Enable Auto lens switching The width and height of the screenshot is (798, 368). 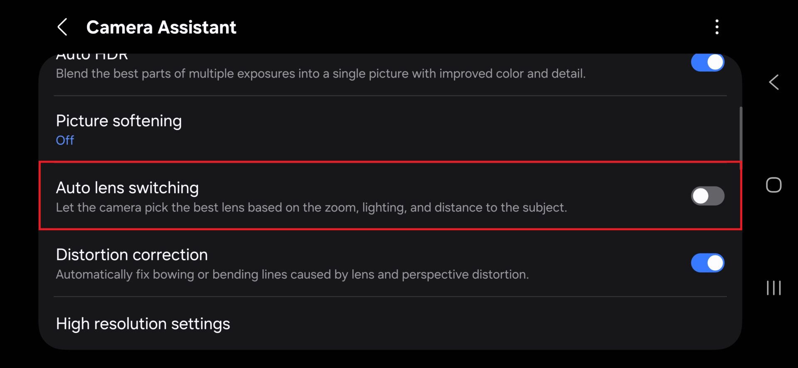tap(708, 196)
